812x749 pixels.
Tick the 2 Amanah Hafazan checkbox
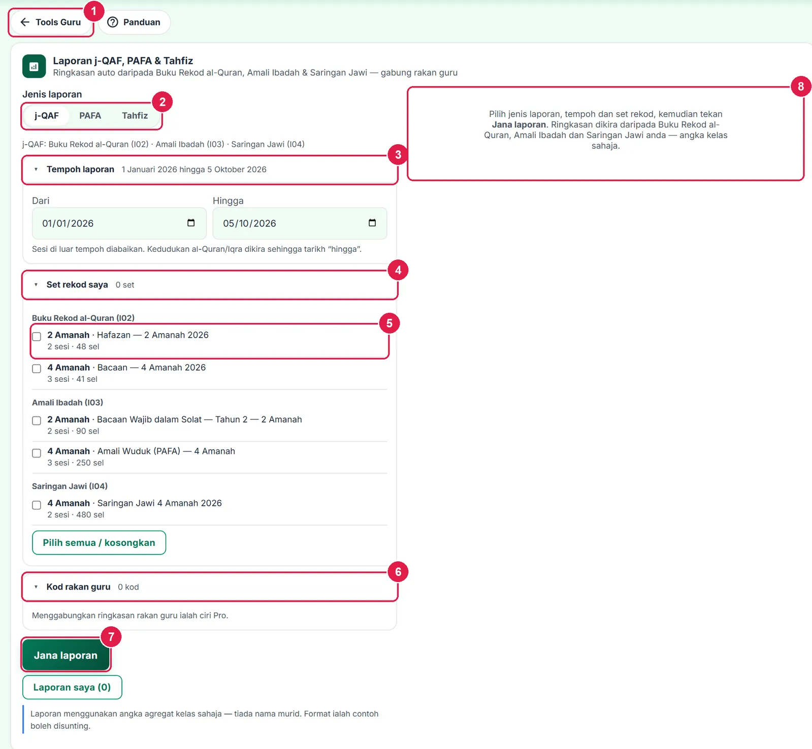37,337
